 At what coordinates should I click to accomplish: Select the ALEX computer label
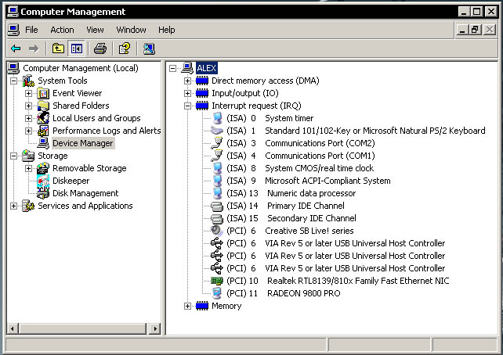[207, 68]
